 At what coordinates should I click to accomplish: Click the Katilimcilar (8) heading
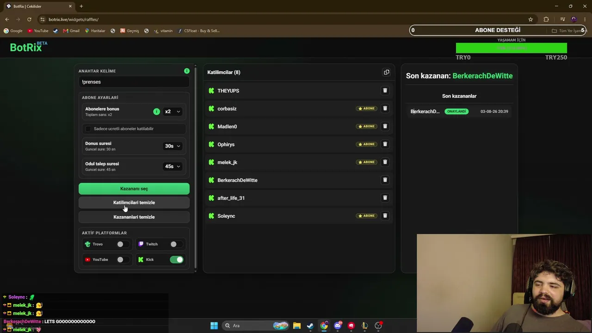coord(224,72)
